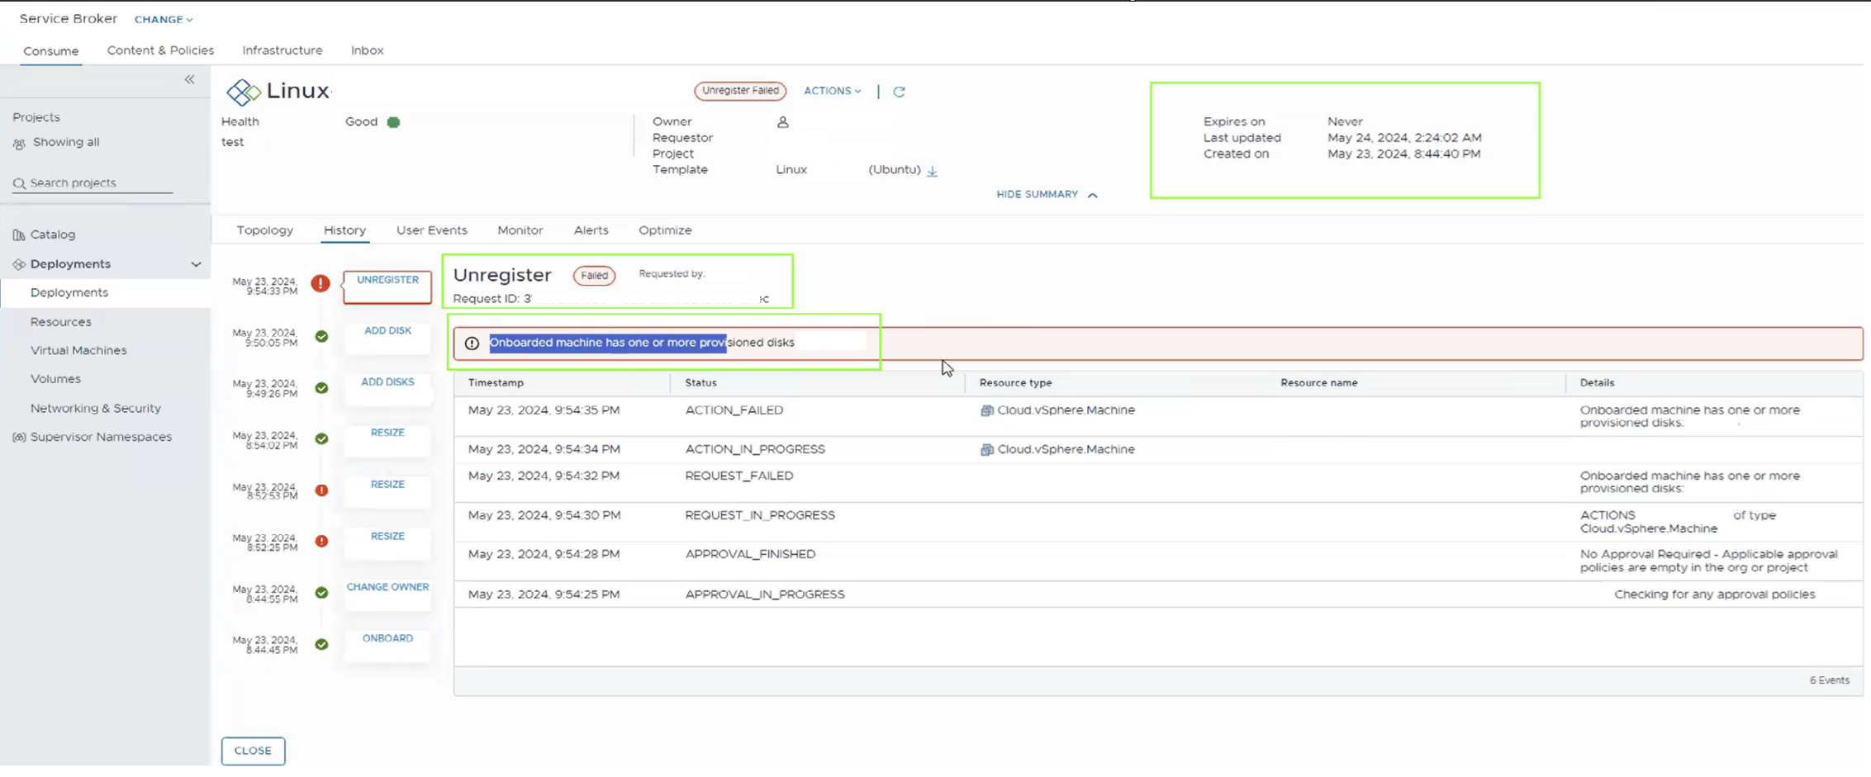Viewport: 1871px width, 777px height.
Task: Switch to the Topology tab
Action: tap(264, 230)
